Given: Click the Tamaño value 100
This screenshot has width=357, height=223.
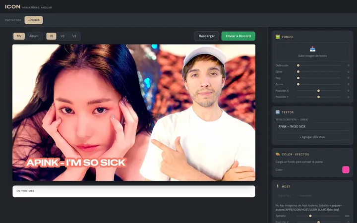Looking at the screenshot, I should click(x=347, y=216).
